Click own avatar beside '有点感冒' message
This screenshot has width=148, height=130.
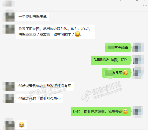(138, 47)
